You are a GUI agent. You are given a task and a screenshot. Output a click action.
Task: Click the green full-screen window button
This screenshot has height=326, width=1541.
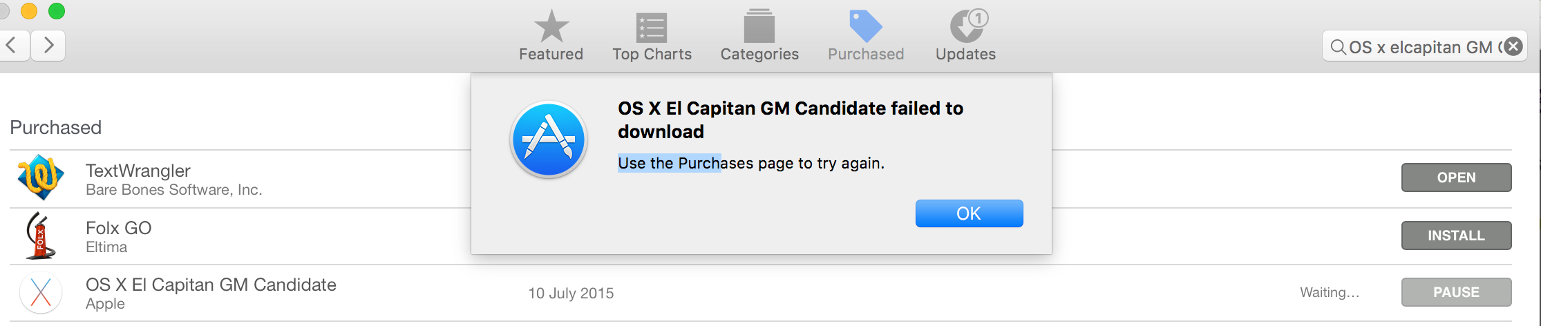click(x=57, y=11)
